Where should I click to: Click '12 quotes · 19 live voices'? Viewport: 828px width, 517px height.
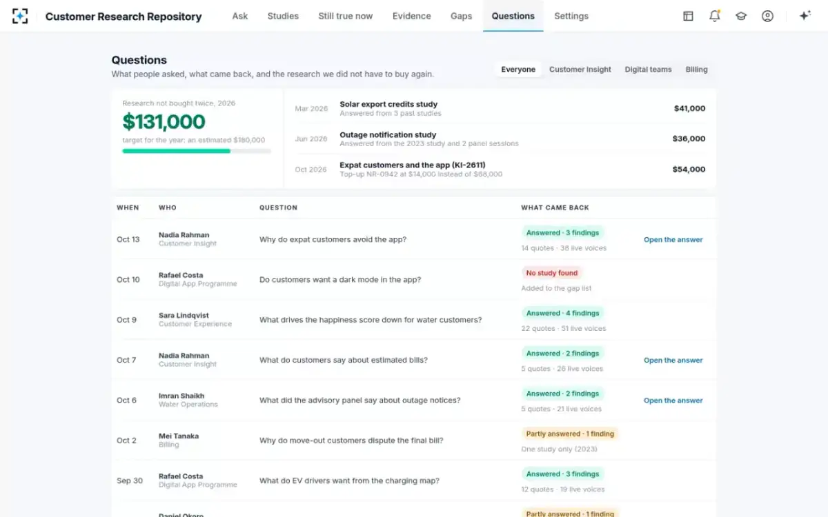pos(563,489)
